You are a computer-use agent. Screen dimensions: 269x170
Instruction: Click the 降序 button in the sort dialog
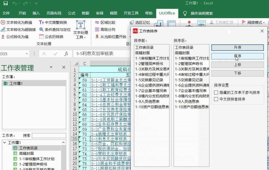pos(237,56)
